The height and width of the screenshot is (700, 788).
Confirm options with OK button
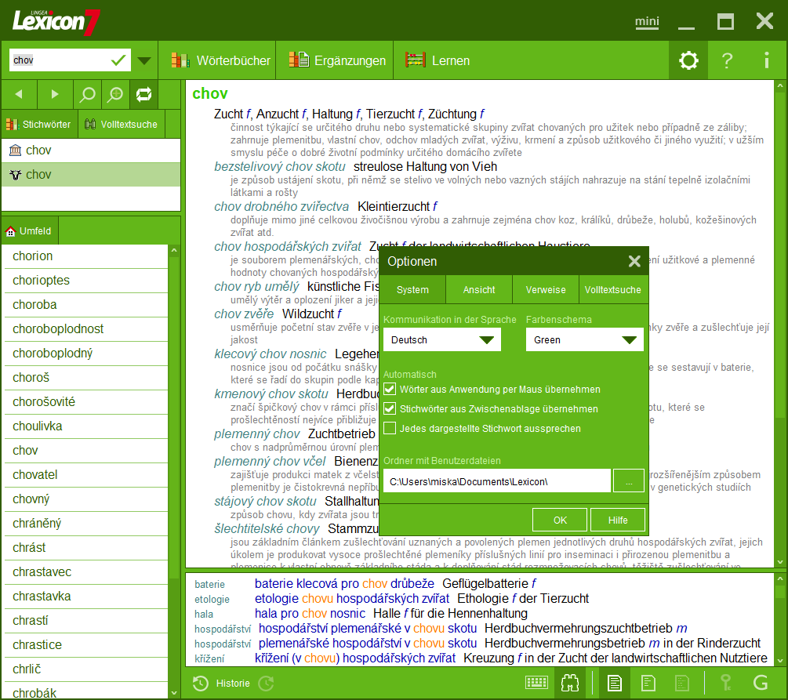(560, 520)
